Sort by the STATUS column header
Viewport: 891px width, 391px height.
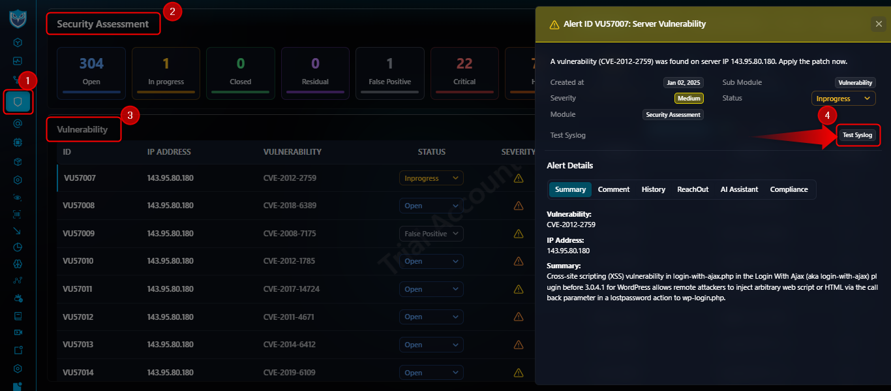click(432, 152)
